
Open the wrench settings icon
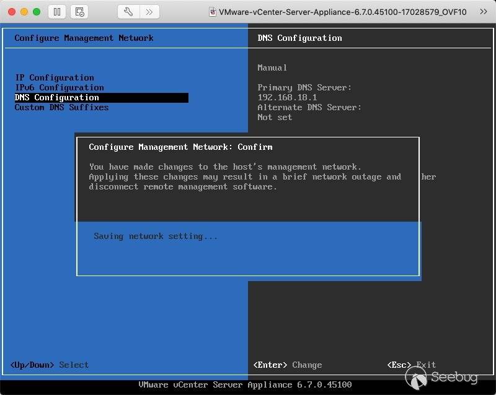[x=128, y=12]
